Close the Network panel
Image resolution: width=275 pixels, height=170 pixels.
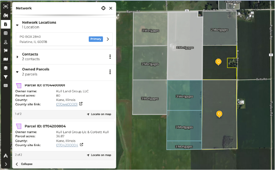(x=111, y=8)
